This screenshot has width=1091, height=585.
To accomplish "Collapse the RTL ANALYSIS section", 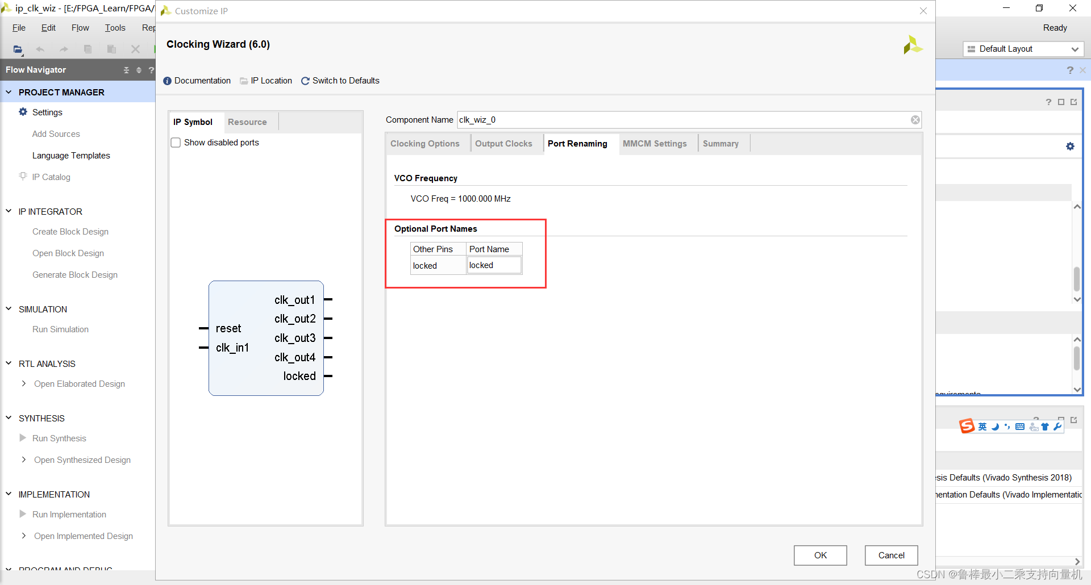I will pos(9,363).
